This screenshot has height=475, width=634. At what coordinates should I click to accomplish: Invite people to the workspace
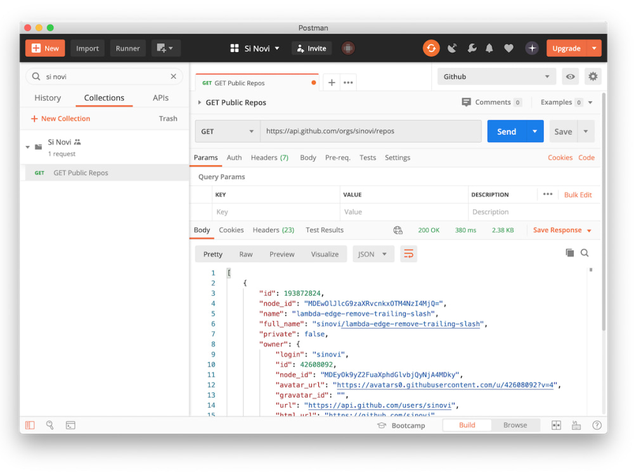pyautogui.click(x=312, y=48)
